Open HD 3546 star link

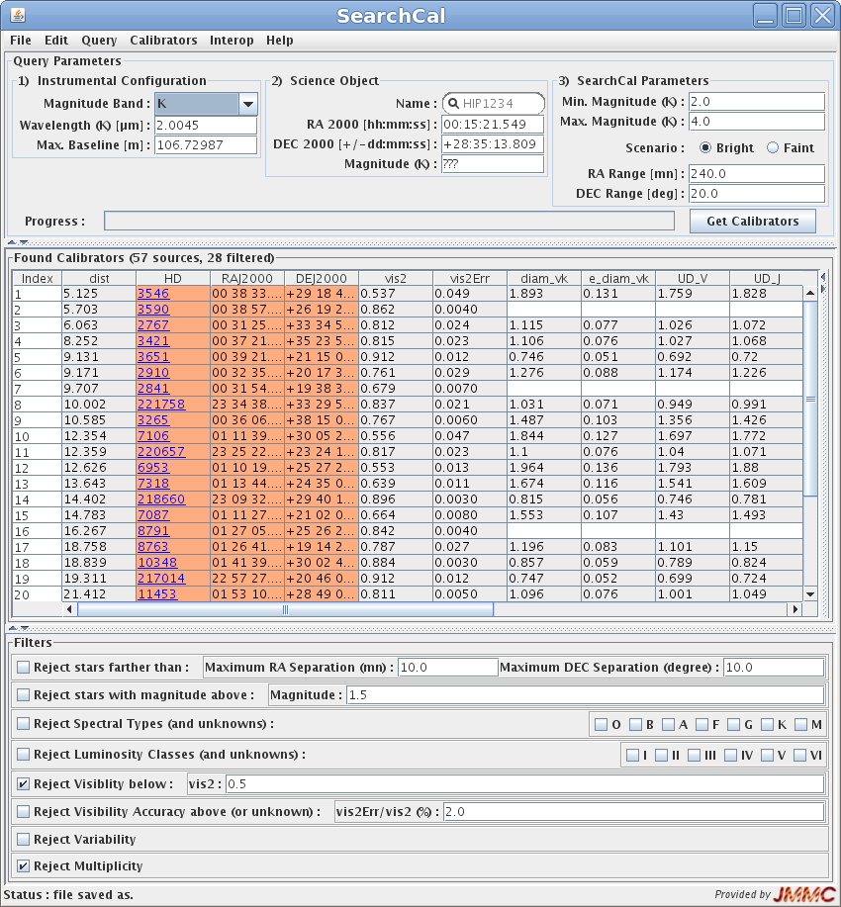tap(152, 294)
